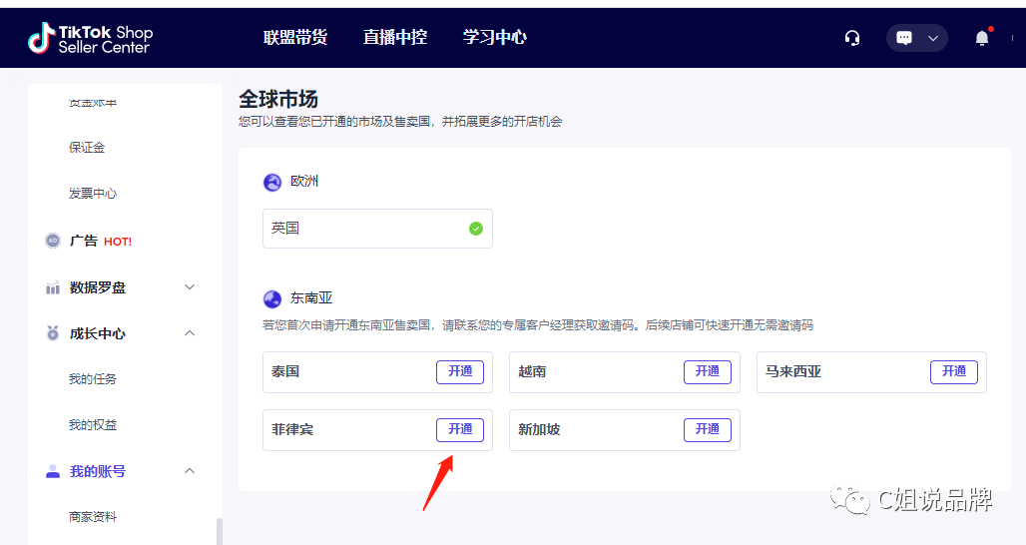This screenshot has height=545, width=1026.
Task: Select 保证金 in the sidebar
Action: coord(87,147)
